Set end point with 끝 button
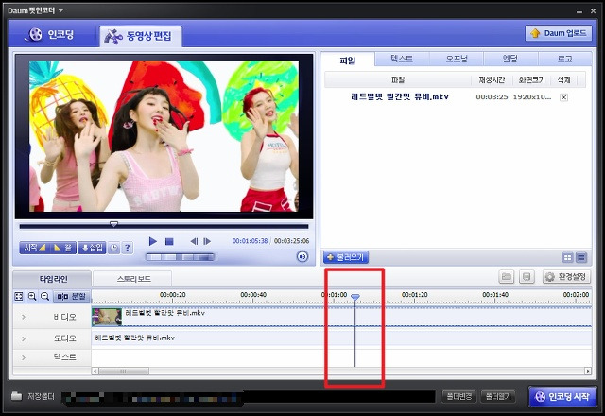Screen dimensions: 605x416 click(x=62, y=248)
